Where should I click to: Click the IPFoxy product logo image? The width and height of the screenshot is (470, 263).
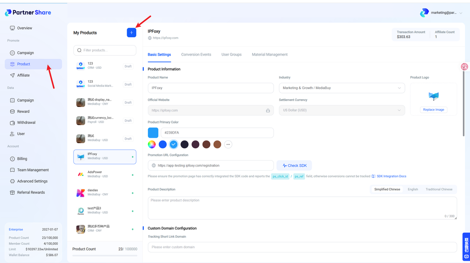(x=433, y=96)
